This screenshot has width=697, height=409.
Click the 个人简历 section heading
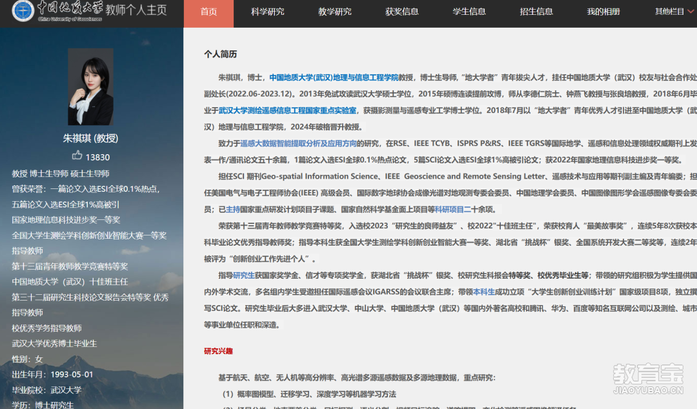point(221,54)
